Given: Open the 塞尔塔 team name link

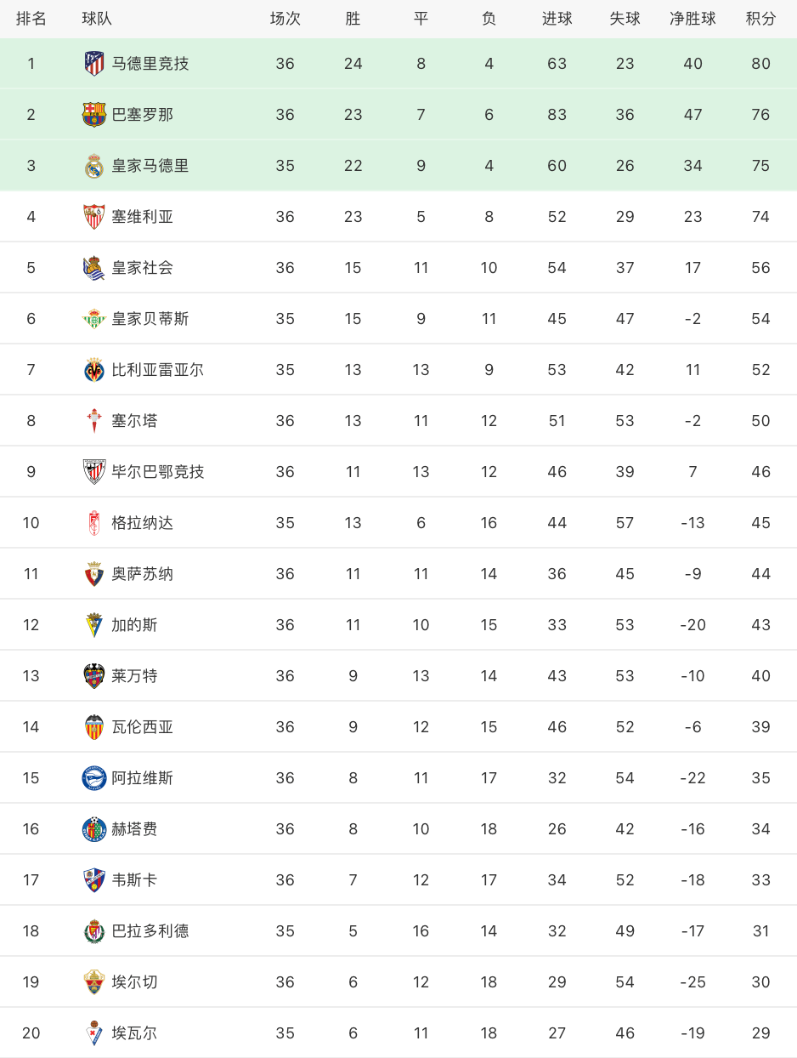Looking at the screenshot, I should (134, 421).
